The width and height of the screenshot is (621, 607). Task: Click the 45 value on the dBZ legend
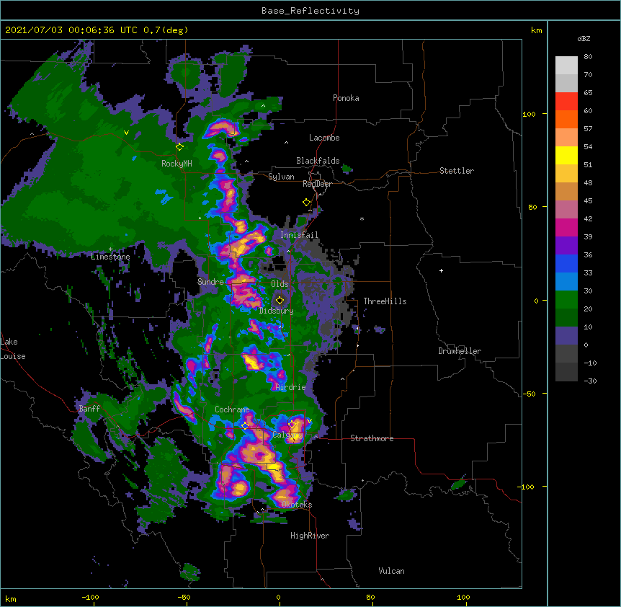point(588,201)
